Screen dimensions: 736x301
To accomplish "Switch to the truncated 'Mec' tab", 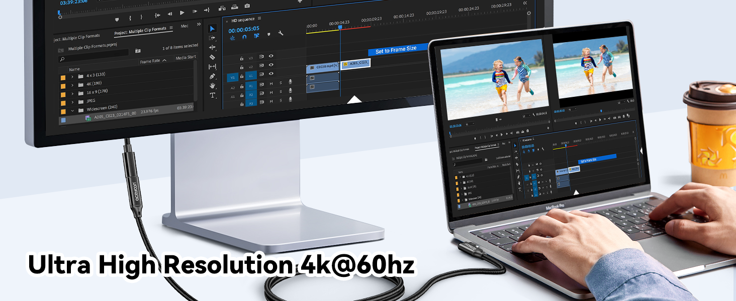I will pyautogui.click(x=185, y=26).
